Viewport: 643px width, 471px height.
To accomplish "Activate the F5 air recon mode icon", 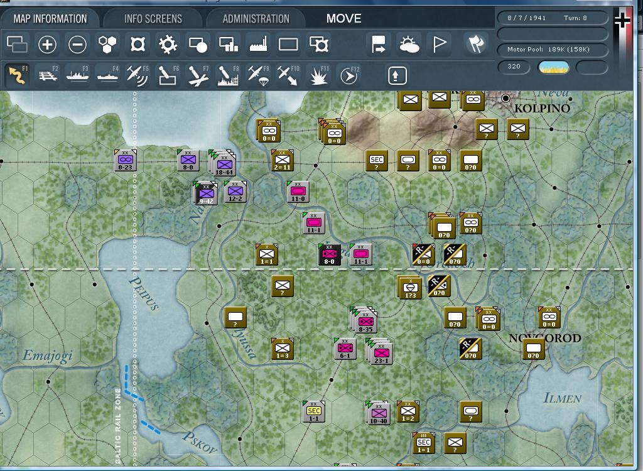I will coord(138,75).
